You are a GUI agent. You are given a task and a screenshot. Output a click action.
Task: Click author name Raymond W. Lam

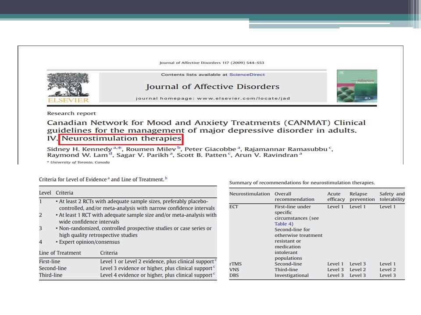click(78, 155)
